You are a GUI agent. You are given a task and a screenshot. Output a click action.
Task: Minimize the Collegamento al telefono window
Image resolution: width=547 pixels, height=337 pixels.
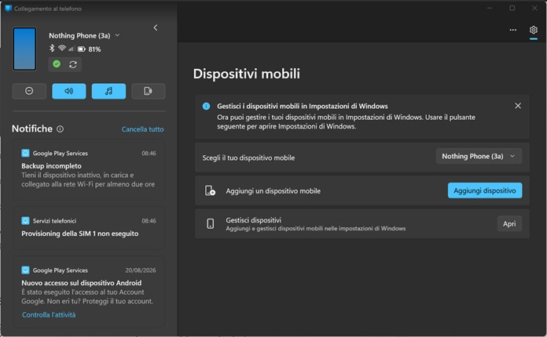(490, 8)
